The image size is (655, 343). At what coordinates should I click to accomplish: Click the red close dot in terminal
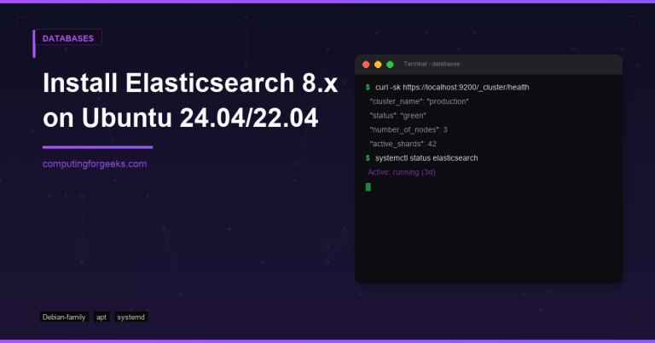click(366, 64)
